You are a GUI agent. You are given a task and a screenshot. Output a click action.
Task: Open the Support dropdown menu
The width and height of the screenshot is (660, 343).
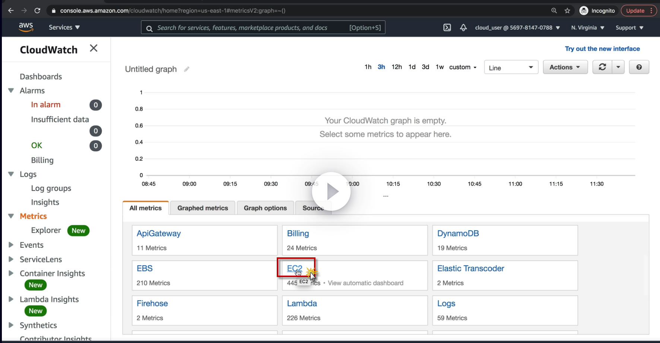[629, 28]
